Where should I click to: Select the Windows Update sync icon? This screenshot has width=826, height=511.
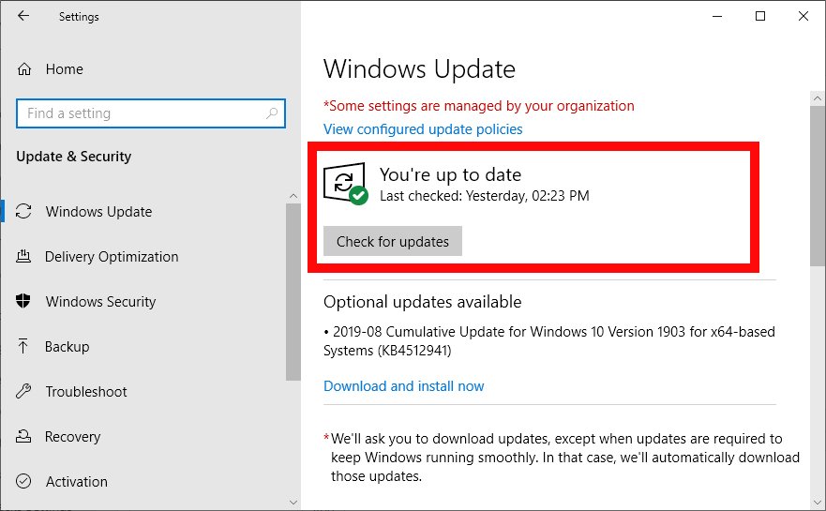click(25, 212)
